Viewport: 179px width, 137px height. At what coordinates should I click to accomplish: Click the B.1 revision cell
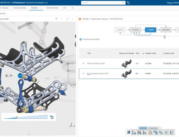[137, 74]
